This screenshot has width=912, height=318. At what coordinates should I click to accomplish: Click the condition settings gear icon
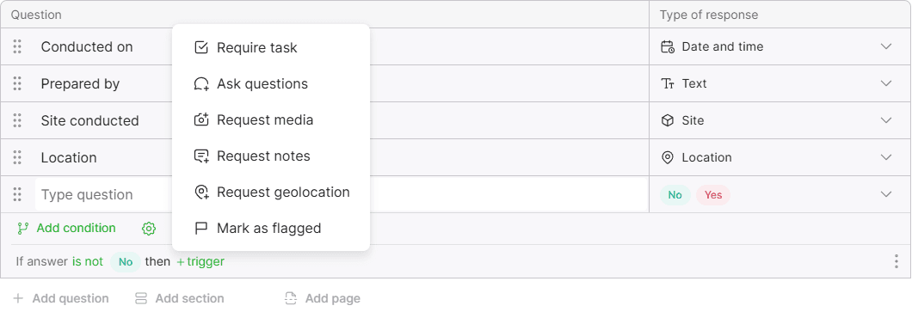click(149, 229)
